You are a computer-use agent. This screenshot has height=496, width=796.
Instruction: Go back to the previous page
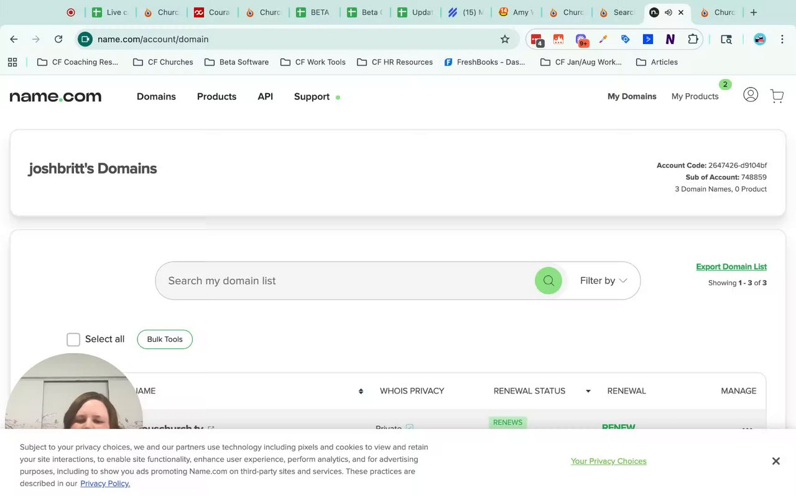(14, 39)
